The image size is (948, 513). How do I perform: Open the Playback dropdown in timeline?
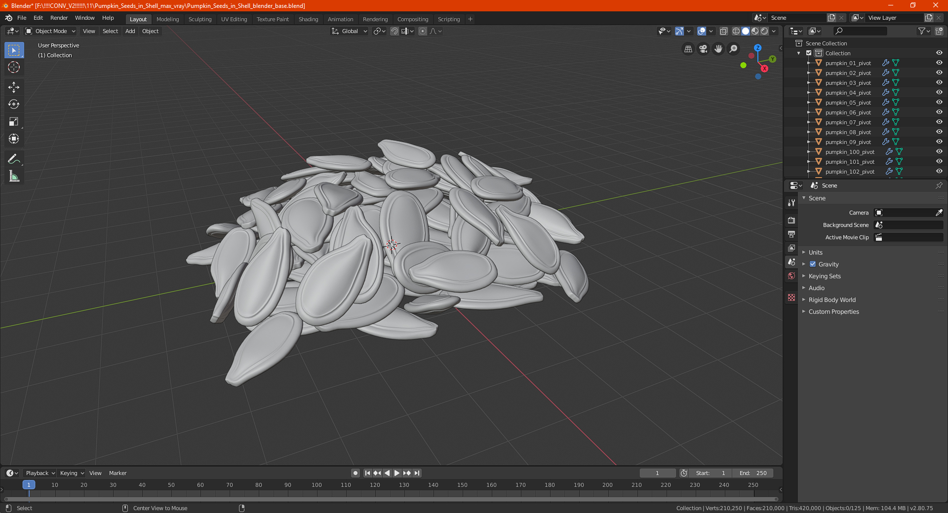click(x=40, y=473)
